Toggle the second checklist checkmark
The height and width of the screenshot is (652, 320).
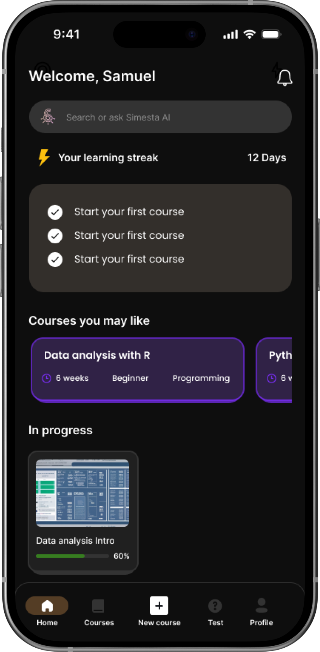point(55,236)
